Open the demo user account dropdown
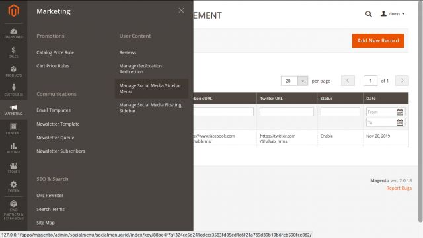Viewport: 423px width, 238px height. 392,13
